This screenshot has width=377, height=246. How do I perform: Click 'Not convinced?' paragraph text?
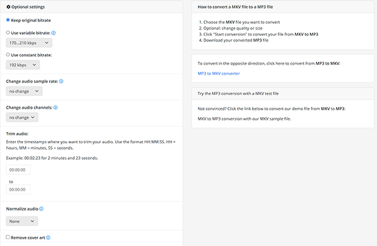click(x=271, y=109)
